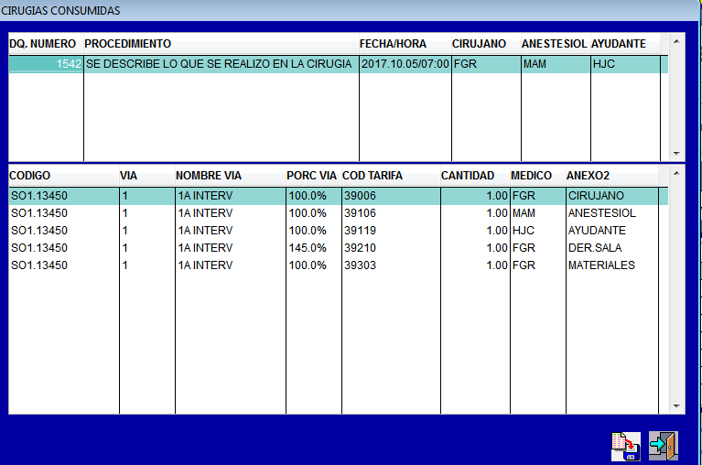The width and height of the screenshot is (702, 465).
Task: Click HJC in the MEDICO column
Action: [537, 231]
